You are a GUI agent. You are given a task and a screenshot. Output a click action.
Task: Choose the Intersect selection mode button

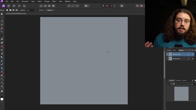17,10
